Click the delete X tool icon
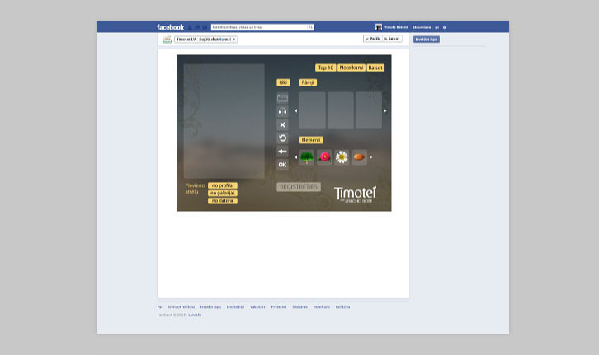The height and width of the screenshot is (355, 599). (x=282, y=124)
